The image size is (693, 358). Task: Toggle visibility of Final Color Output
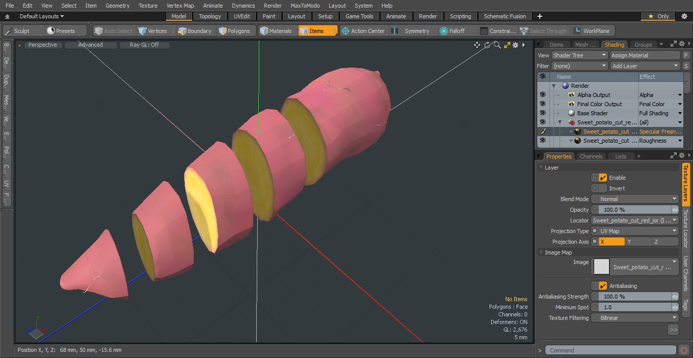point(542,104)
